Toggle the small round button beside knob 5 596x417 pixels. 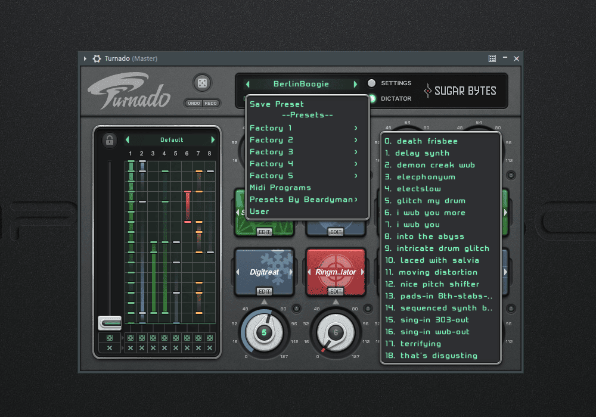pyautogui.click(x=296, y=309)
